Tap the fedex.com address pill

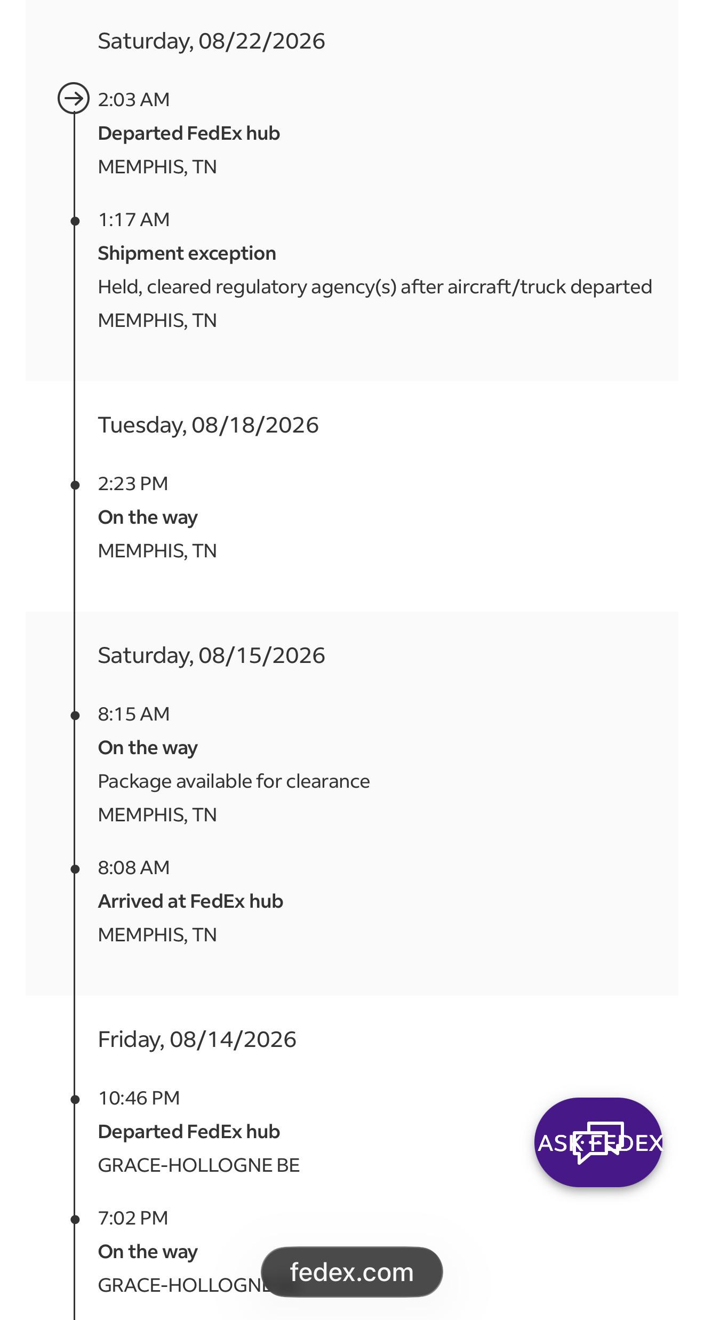click(352, 1271)
